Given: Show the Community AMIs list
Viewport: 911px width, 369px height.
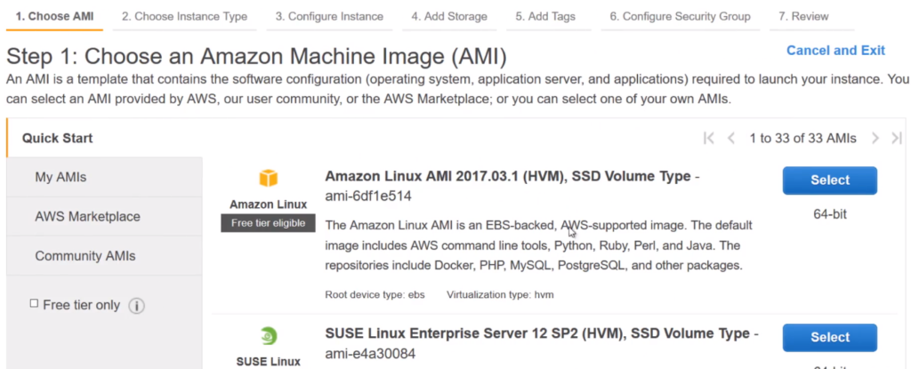Looking at the screenshot, I should point(85,256).
